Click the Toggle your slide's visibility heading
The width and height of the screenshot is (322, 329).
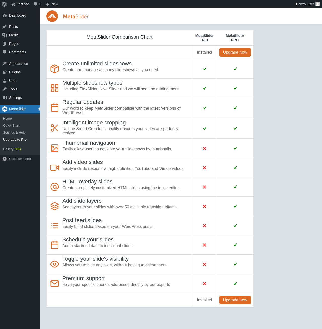(96, 259)
